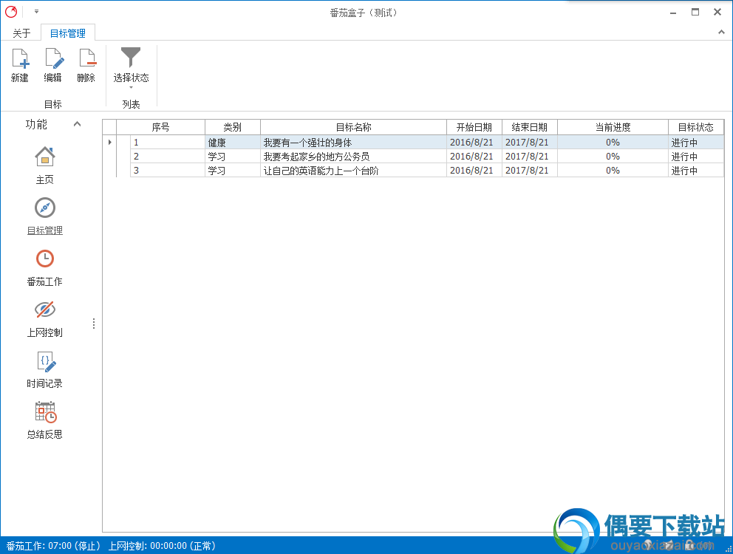Select the 目标管理 ribbon tab

click(68, 33)
